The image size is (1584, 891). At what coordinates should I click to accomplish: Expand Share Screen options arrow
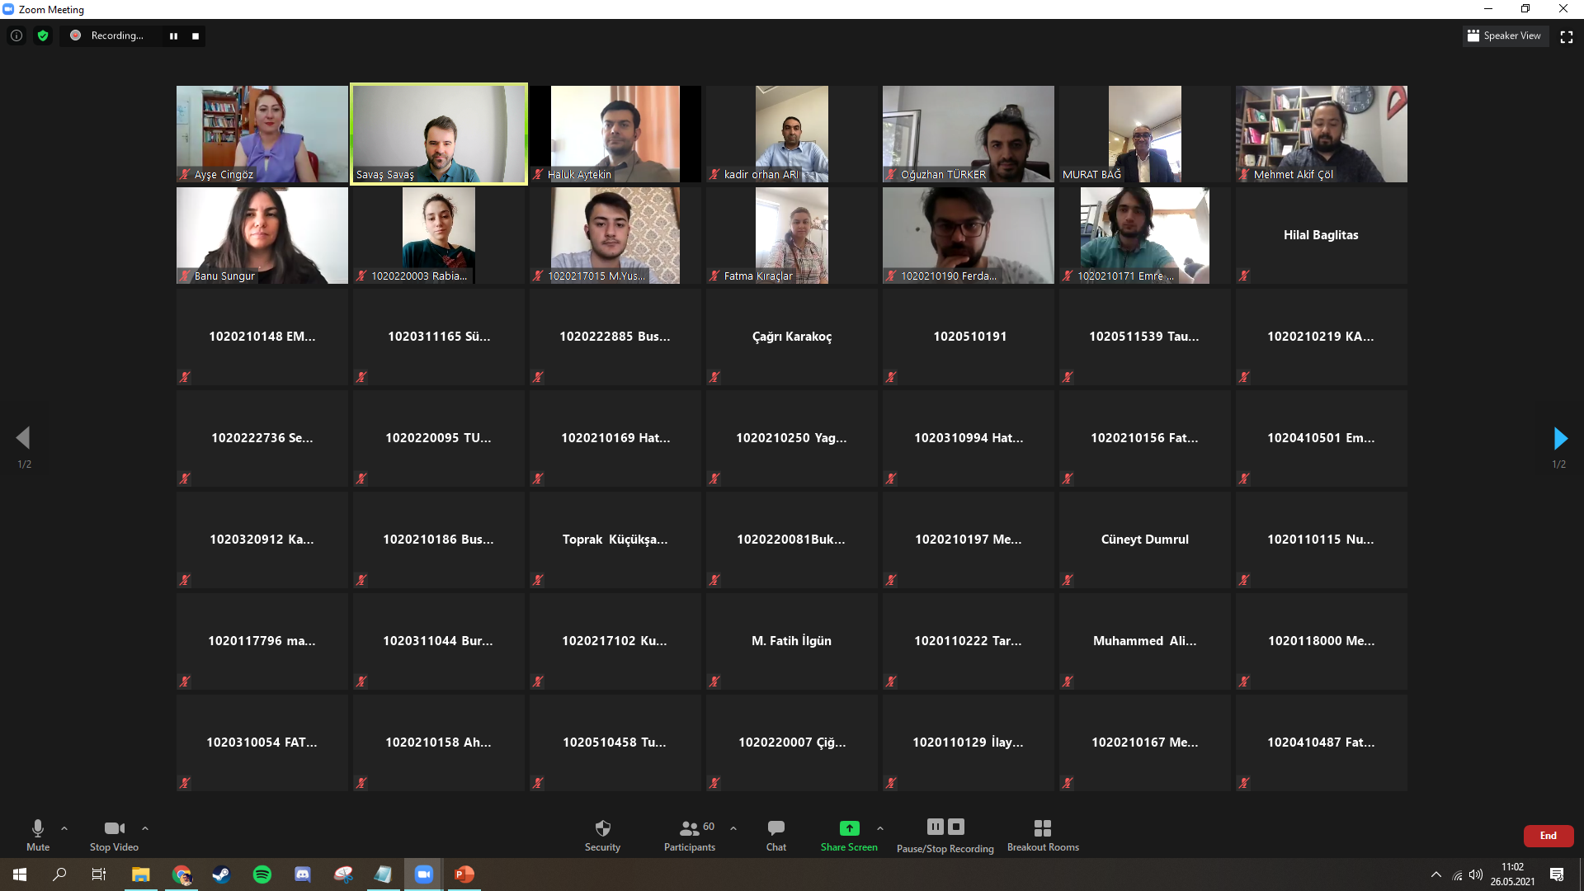tap(880, 828)
